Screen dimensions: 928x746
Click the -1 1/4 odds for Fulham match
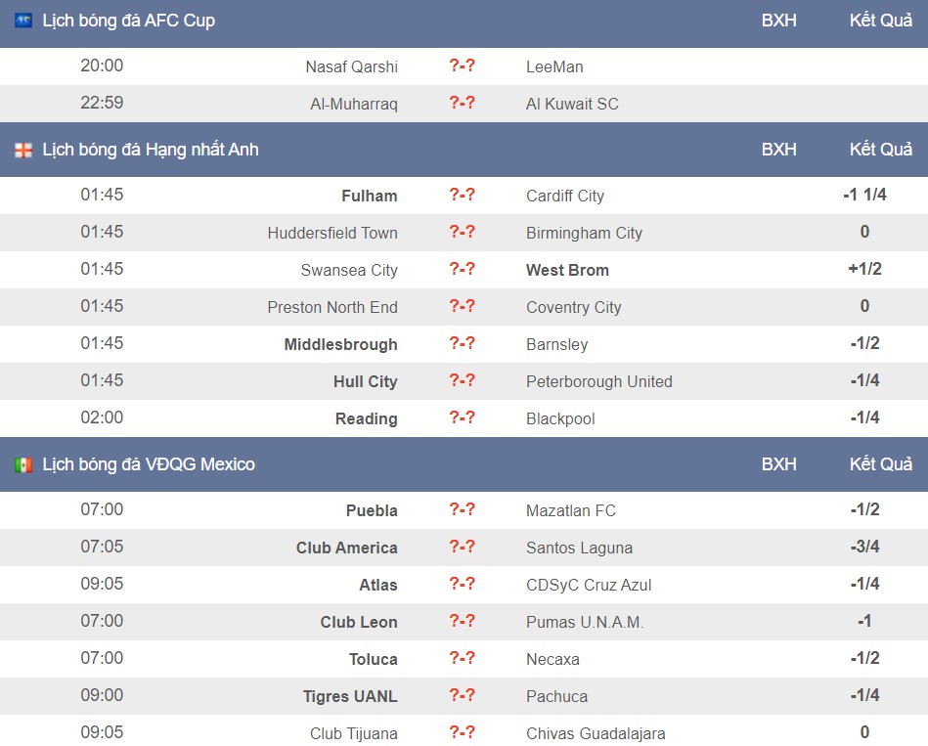coord(864,195)
